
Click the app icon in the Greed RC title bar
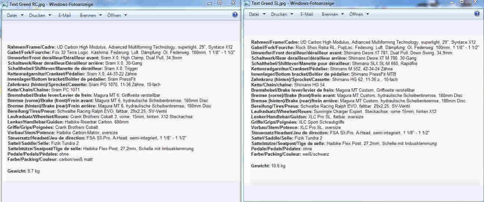4,4
